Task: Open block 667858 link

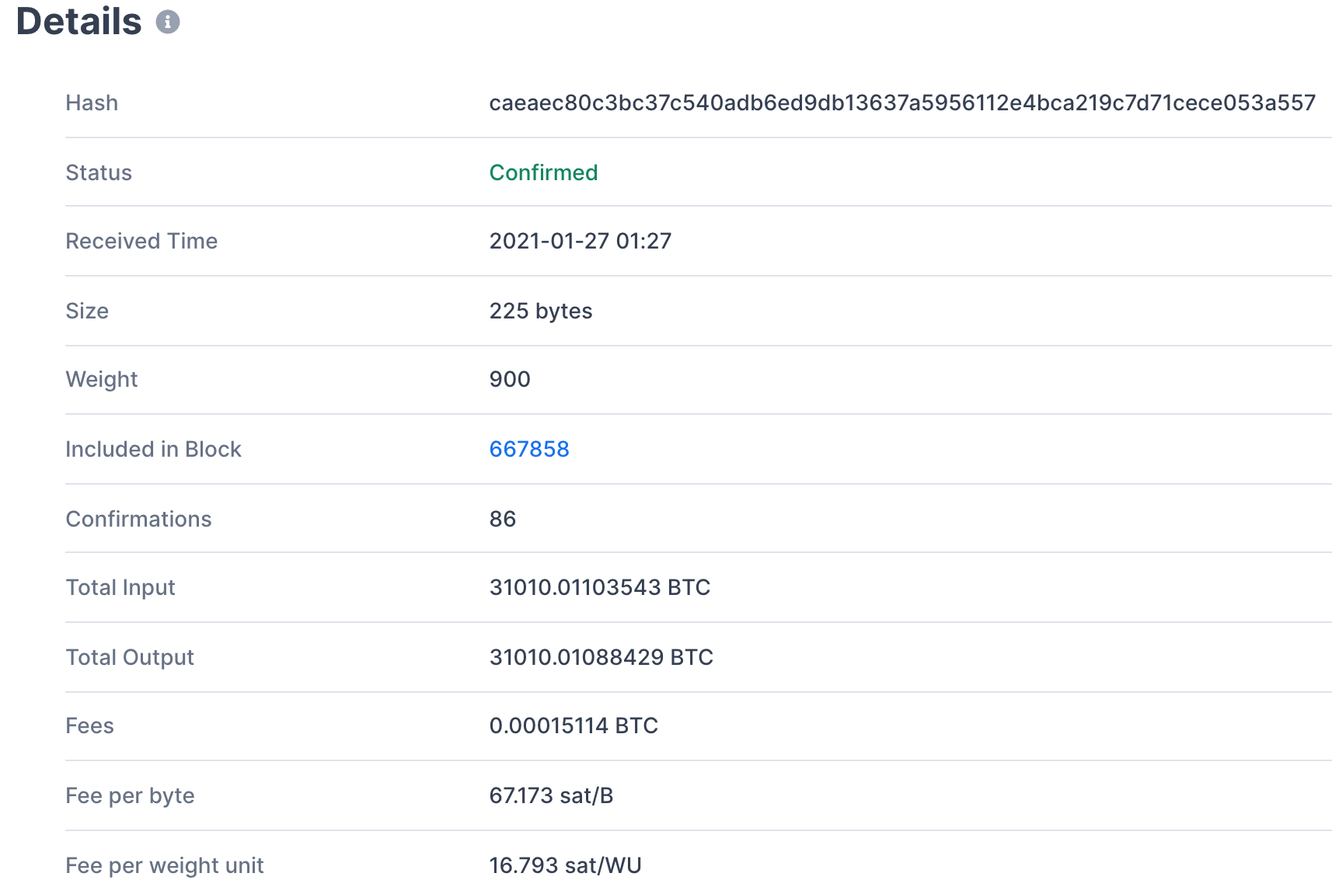Action: click(x=529, y=449)
